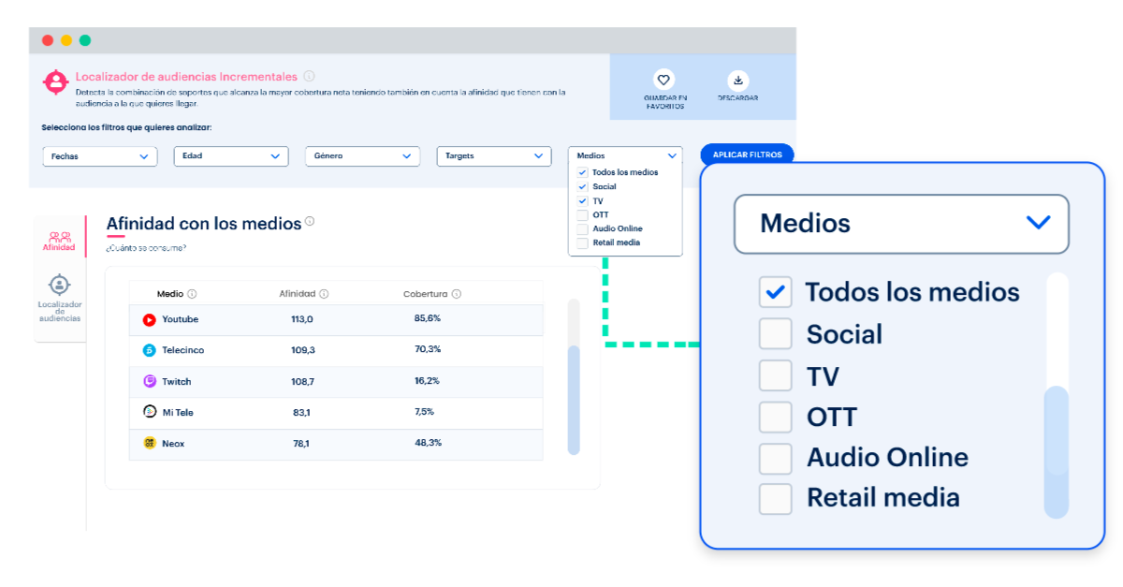1123x587 pixels.
Task: Check Audio Online in small Medios list
Action: (x=583, y=228)
